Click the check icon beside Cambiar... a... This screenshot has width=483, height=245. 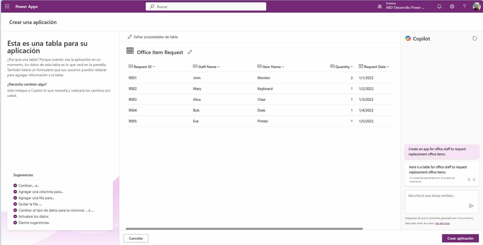pyautogui.click(x=15, y=185)
